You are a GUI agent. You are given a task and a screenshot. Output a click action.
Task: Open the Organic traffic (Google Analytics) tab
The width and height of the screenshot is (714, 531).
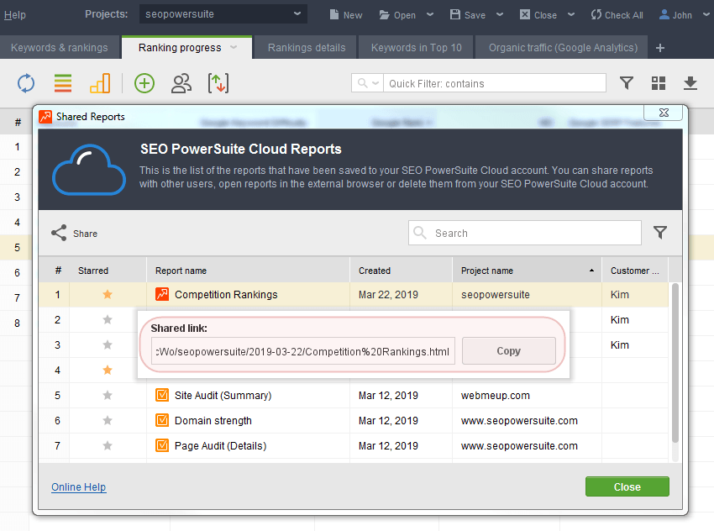click(563, 48)
